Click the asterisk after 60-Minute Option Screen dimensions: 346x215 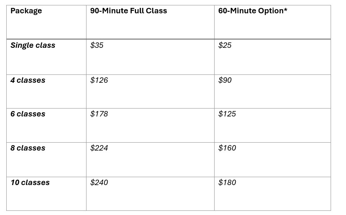[286, 10]
